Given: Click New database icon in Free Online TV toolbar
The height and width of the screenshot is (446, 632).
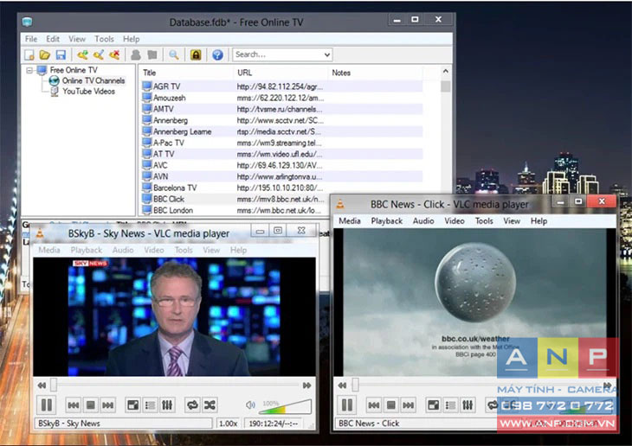Looking at the screenshot, I should 29,54.
